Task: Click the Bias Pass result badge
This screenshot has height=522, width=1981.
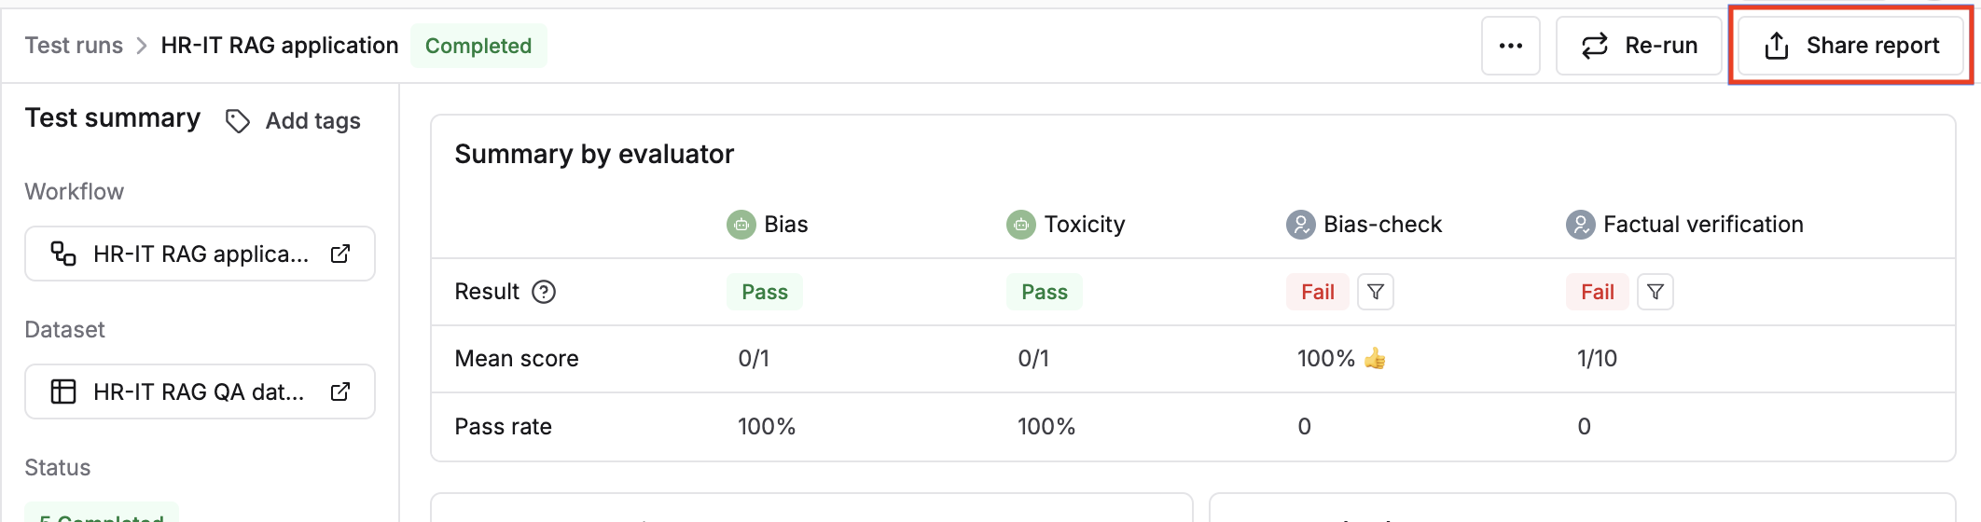Action: pyautogui.click(x=765, y=292)
